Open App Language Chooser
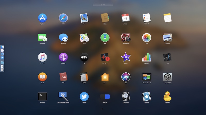This screenshot has width=206, height=115. click(x=63, y=97)
